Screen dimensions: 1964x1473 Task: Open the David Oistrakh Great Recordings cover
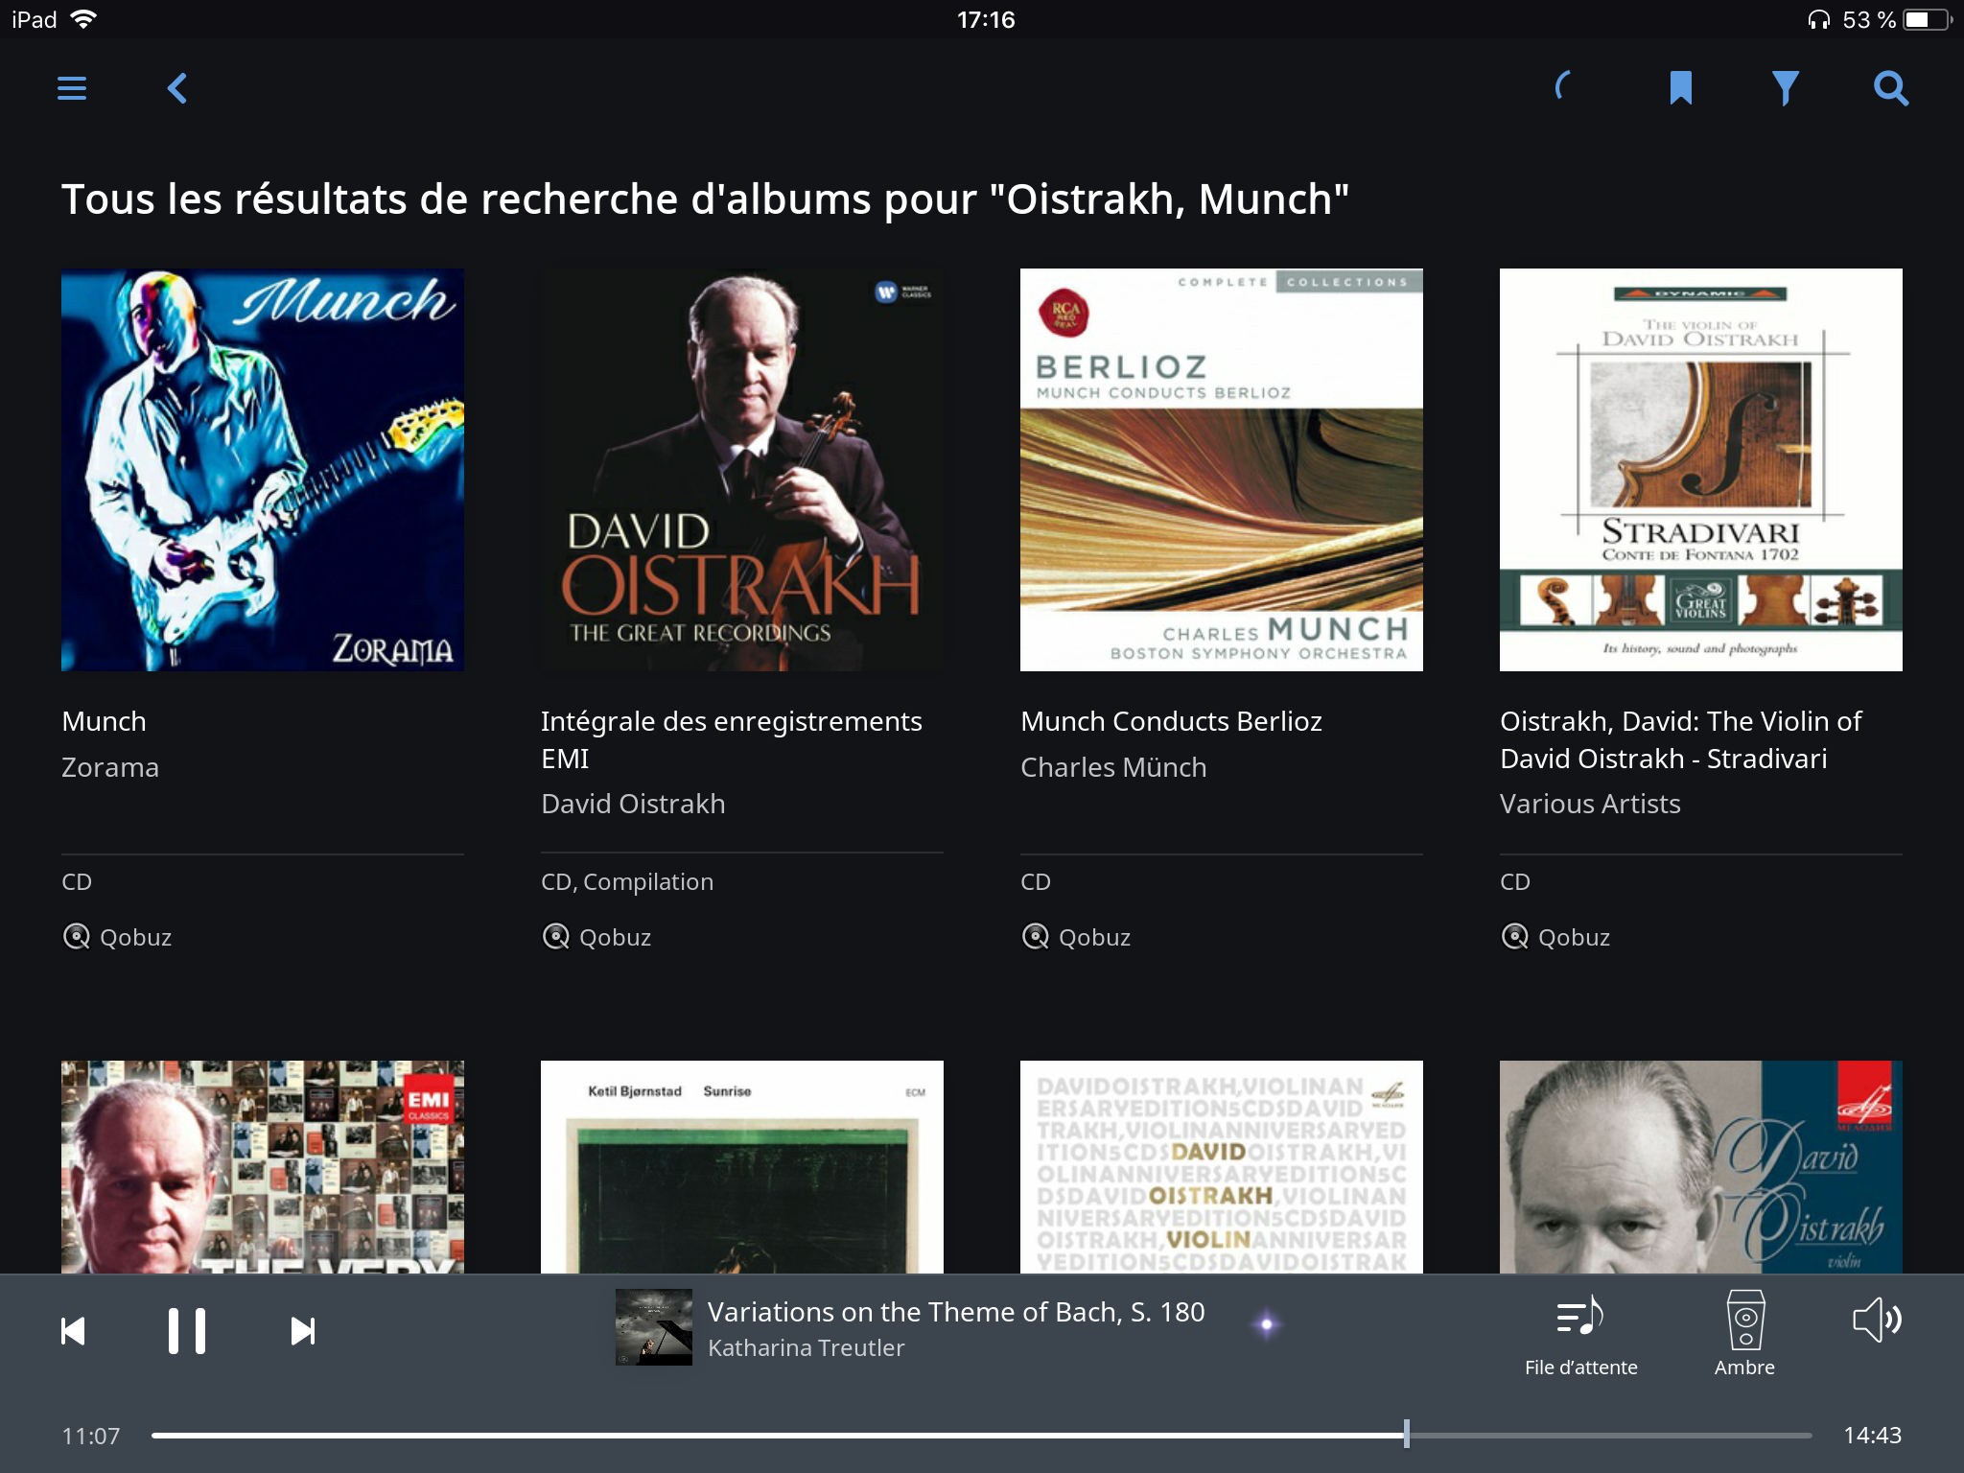click(742, 470)
